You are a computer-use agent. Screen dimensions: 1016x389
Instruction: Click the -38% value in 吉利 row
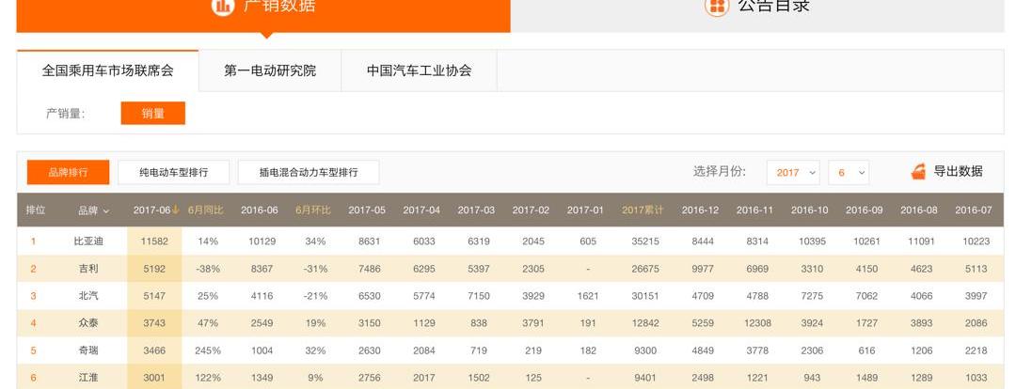pos(208,269)
